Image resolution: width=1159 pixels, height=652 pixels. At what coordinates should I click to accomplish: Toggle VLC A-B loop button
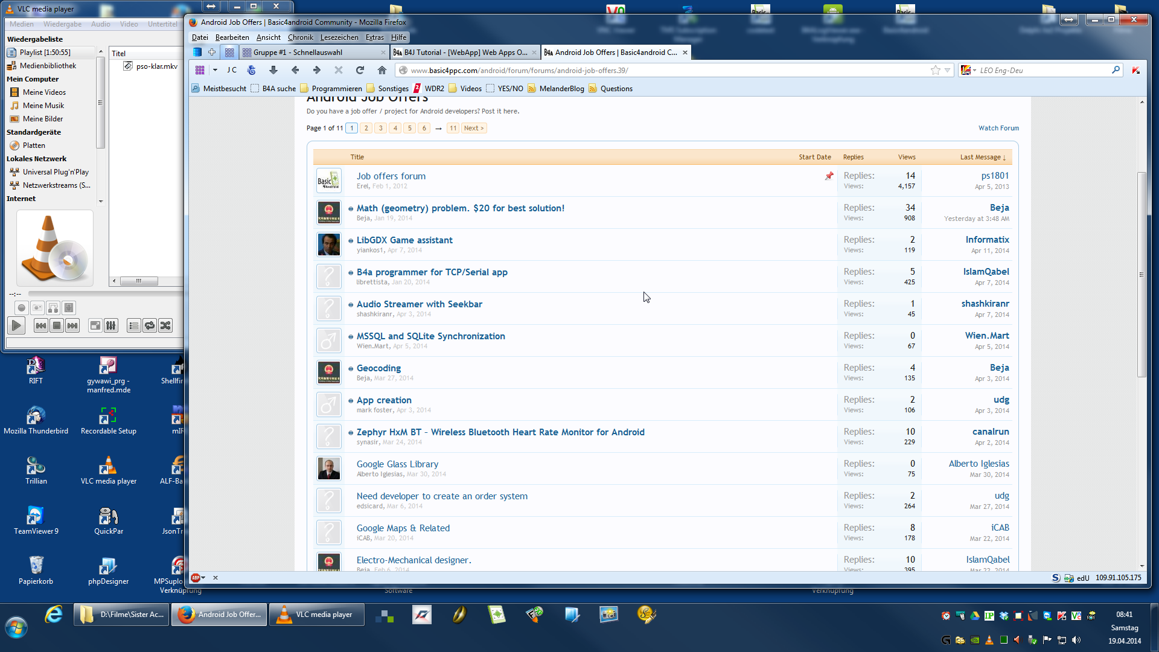[53, 308]
